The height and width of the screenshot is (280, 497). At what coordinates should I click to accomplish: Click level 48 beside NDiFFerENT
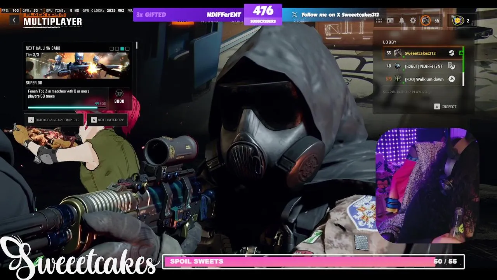point(389,66)
